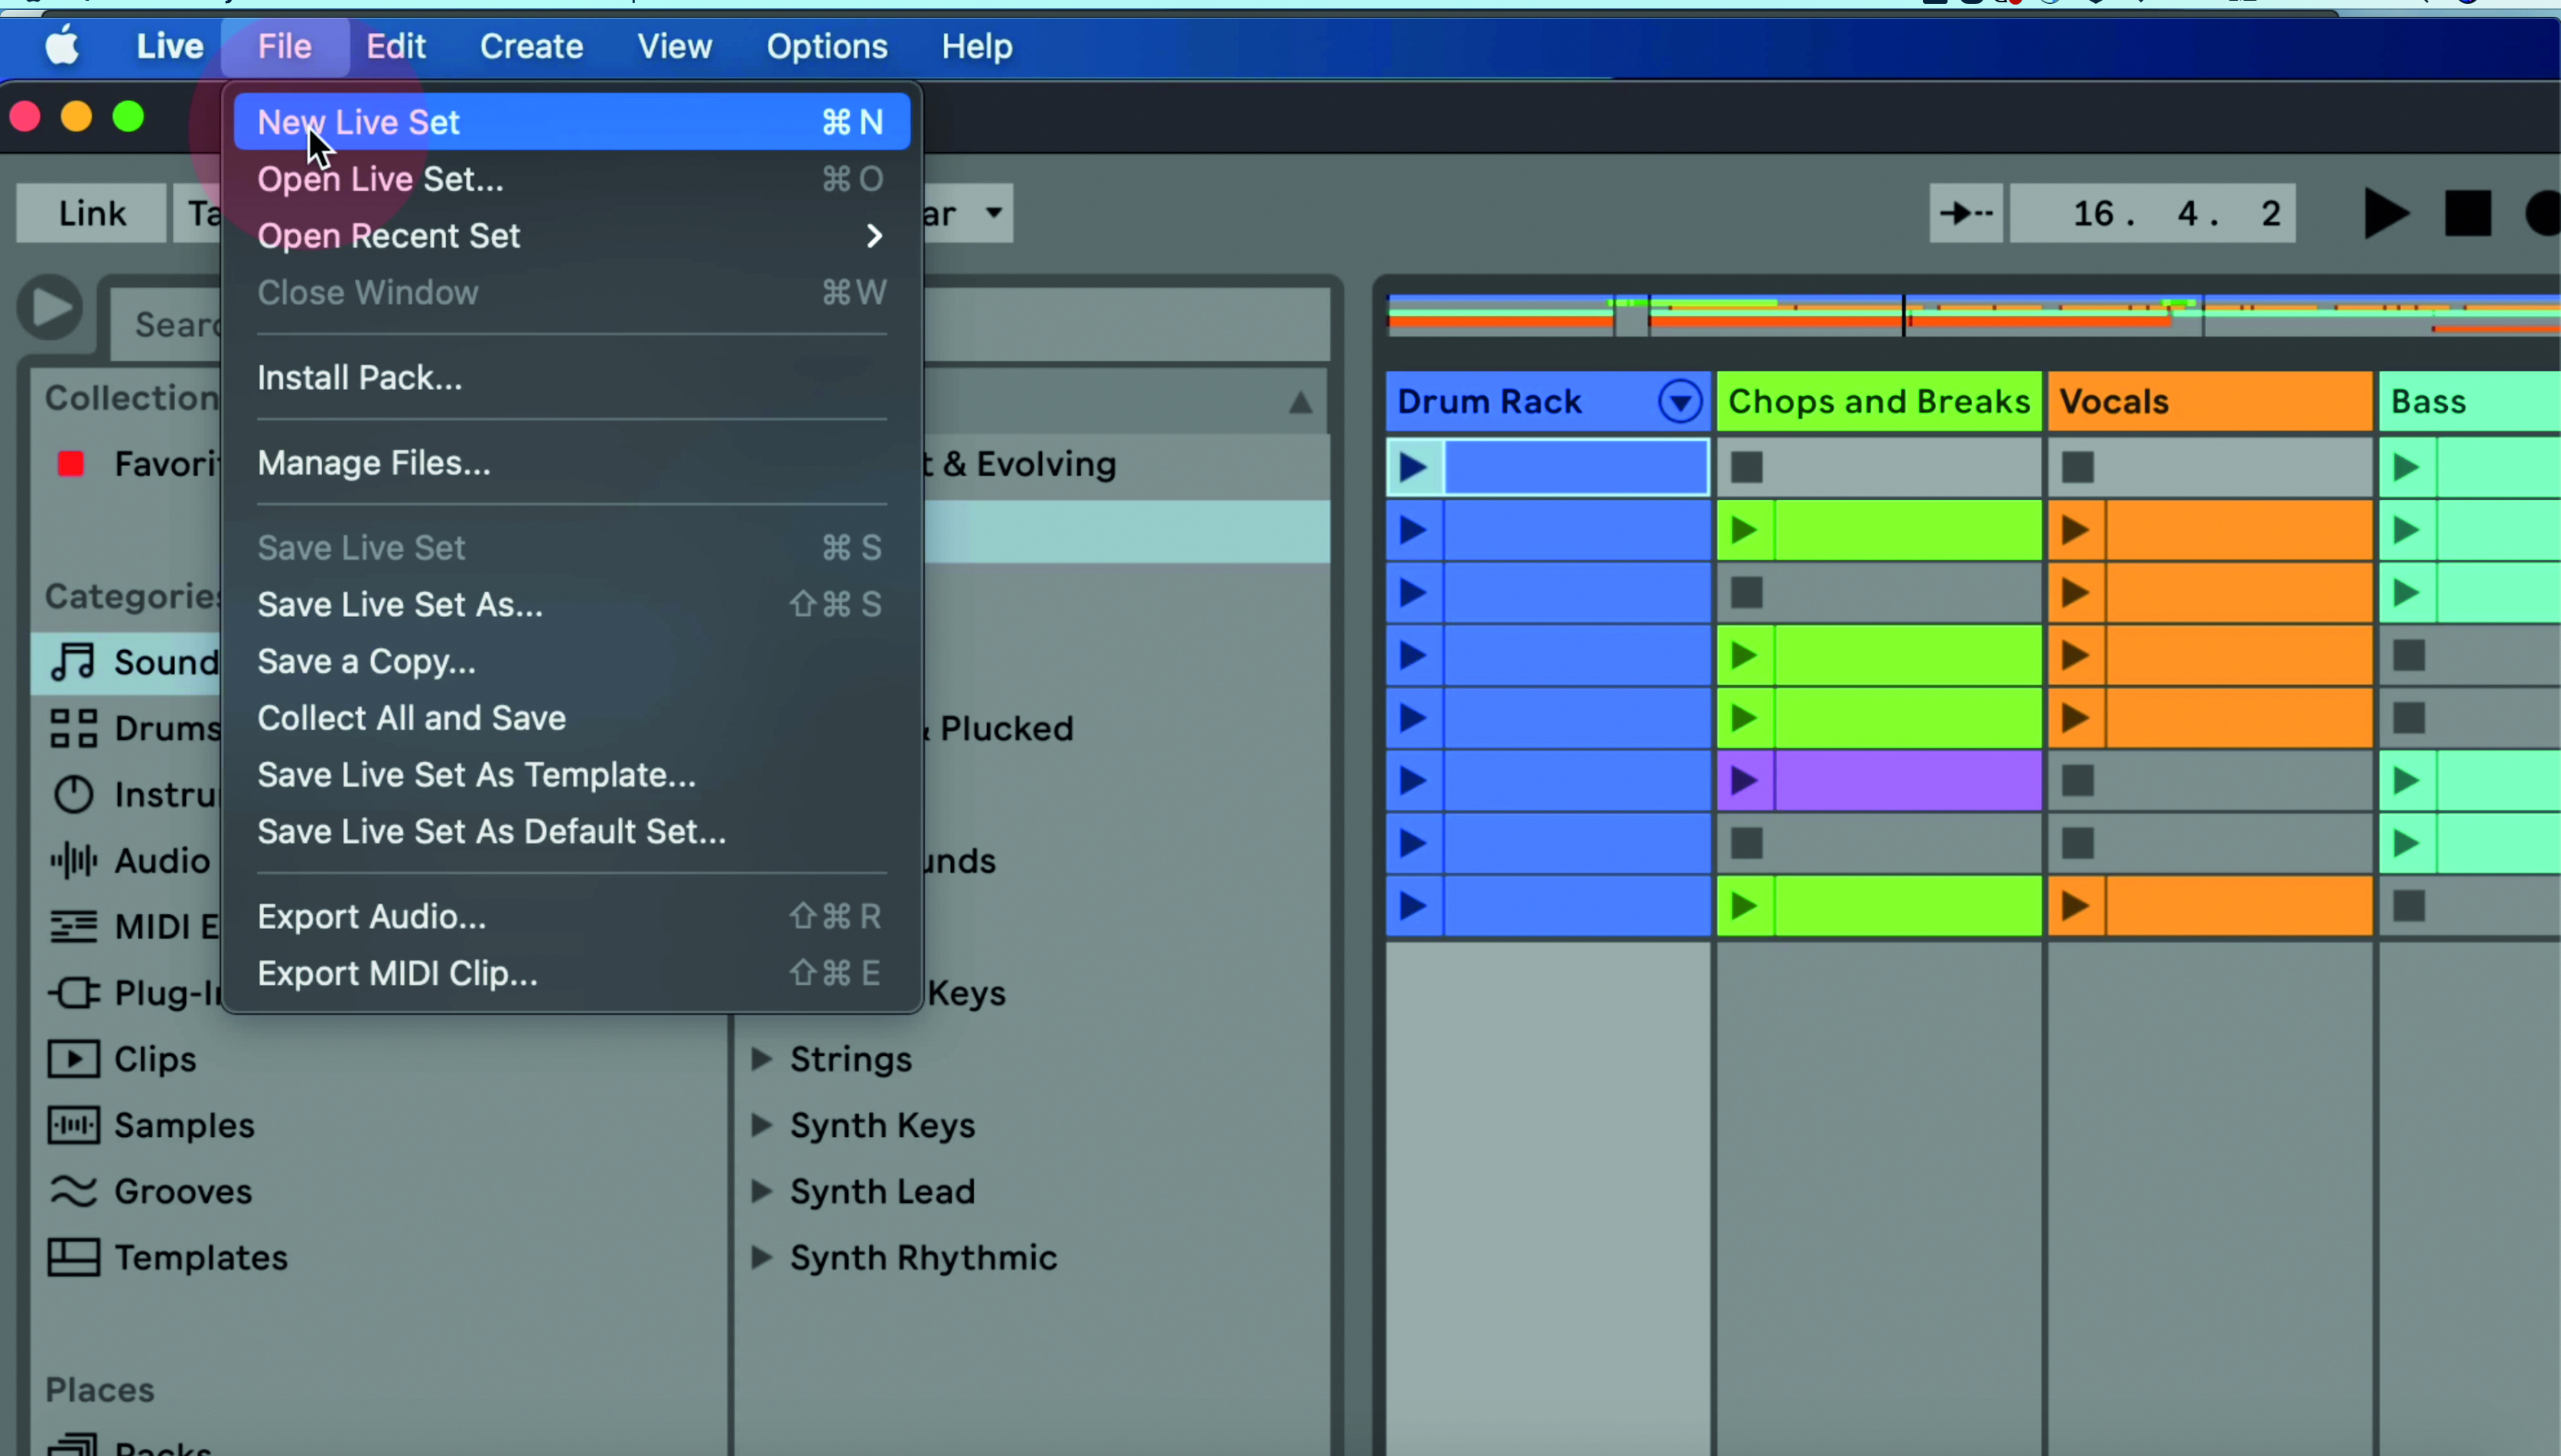The image size is (2561, 1456).
Task: Choose New Live Set from File menu
Action: pyautogui.click(x=572, y=122)
